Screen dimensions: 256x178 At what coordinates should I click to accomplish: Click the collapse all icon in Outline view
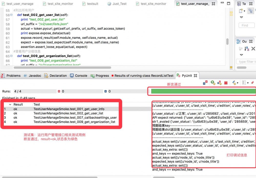point(253,48)
